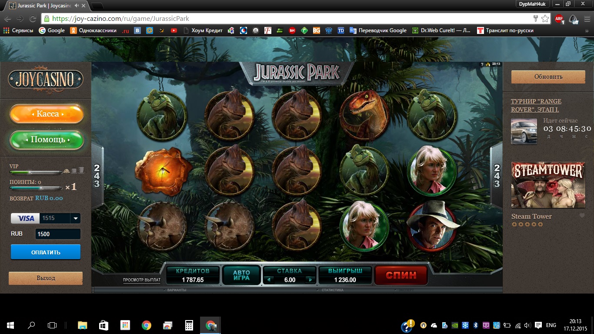Click the Joycasino logo
The image size is (594, 334).
coord(46,79)
